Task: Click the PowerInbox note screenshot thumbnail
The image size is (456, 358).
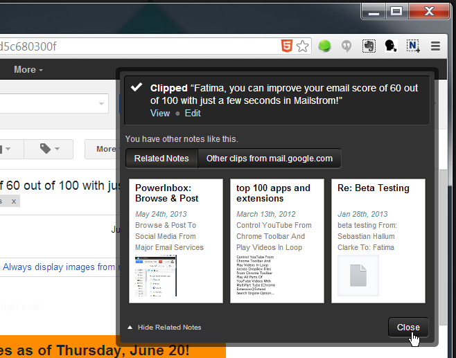Action: point(156,276)
